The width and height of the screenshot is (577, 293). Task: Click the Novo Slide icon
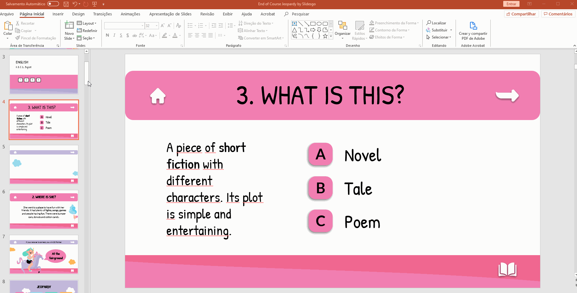[69, 26]
